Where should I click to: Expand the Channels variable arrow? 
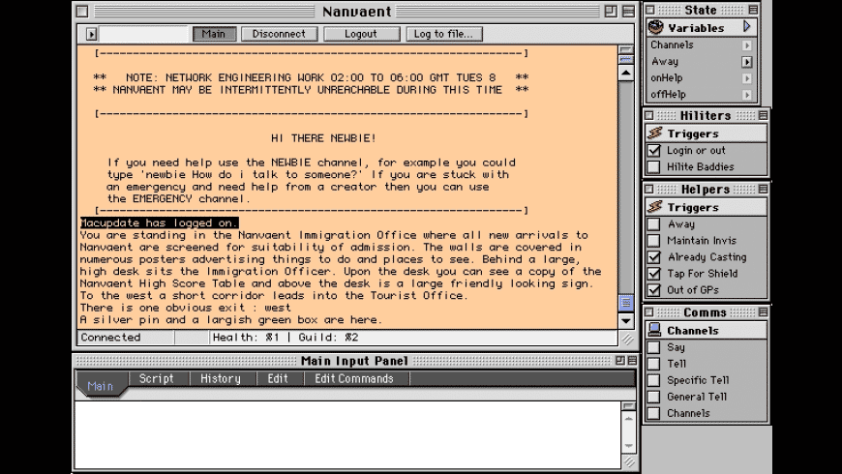[x=747, y=45]
